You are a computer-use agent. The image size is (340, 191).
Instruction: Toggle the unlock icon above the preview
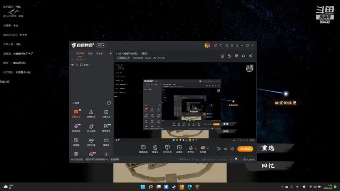tap(229, 56)
